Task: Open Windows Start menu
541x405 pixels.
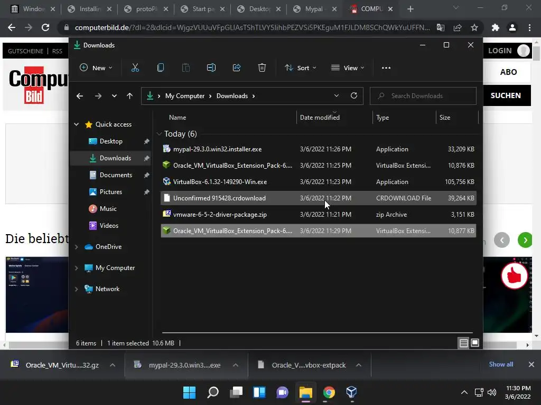Action: tap(189, 392)
